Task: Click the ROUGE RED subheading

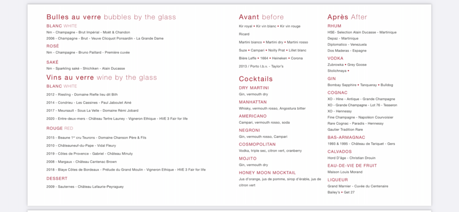Action: tap(60, 128)
